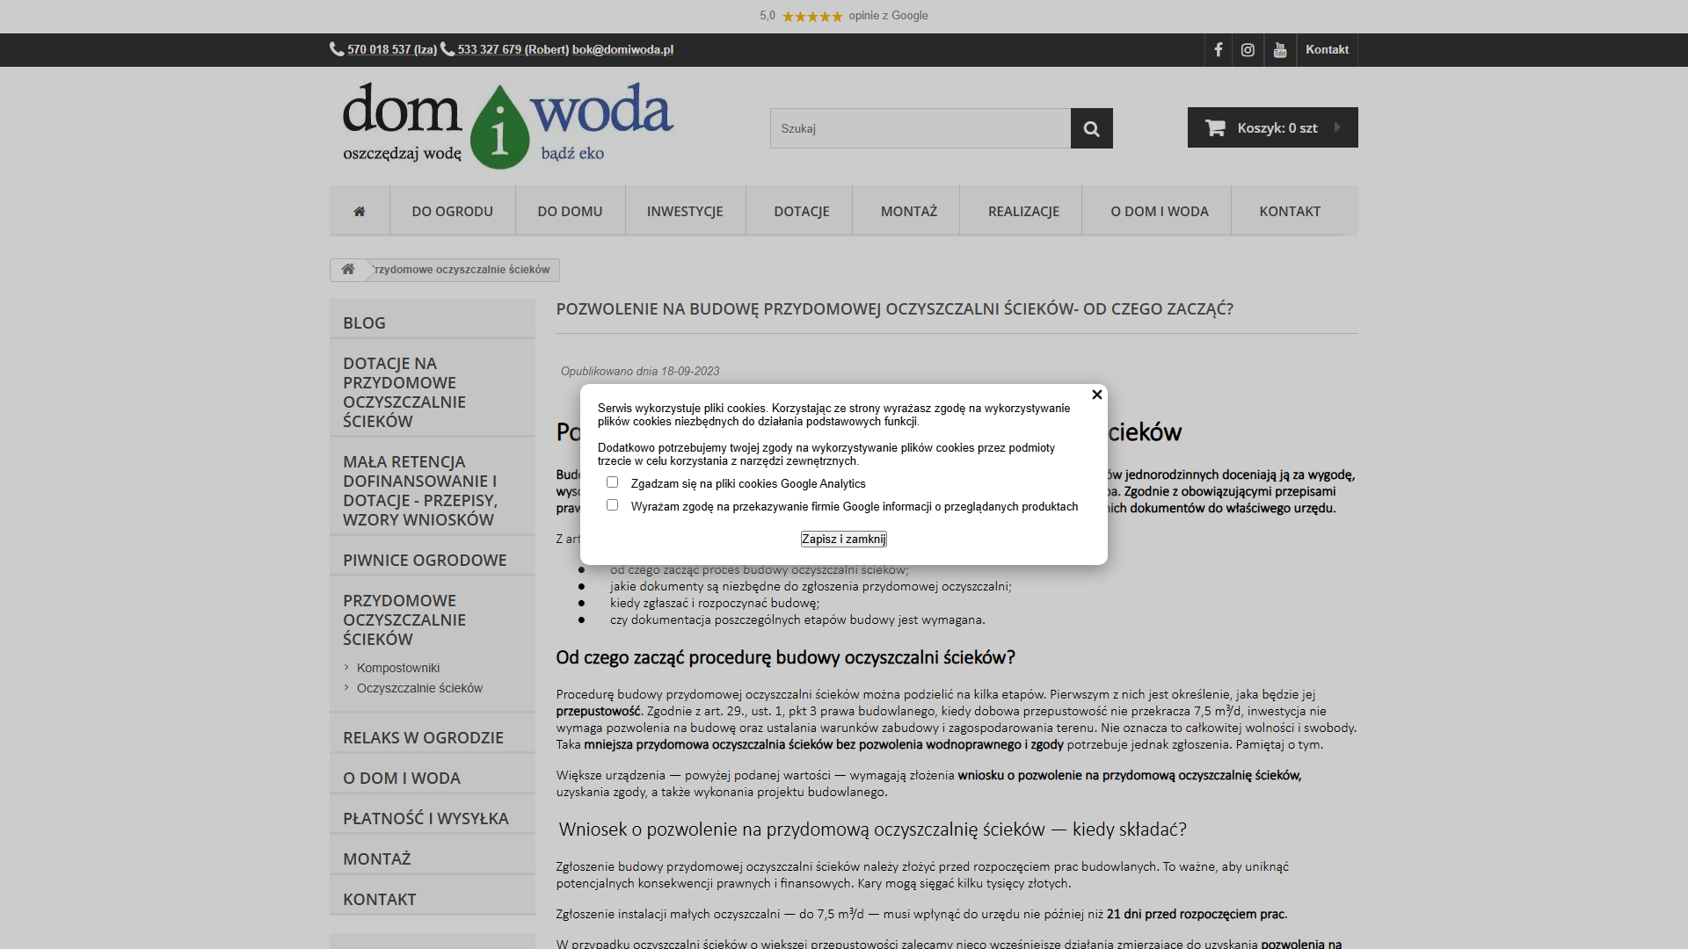Expand Oczyszczalnie ścieków sidebar subcategory

(x=419, y=688)
